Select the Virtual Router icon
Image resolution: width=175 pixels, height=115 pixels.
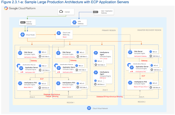[x=23, y=35]
